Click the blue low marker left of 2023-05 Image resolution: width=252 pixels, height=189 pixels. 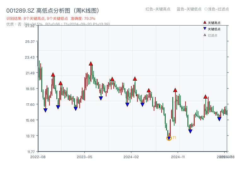[x=76, y=108]
